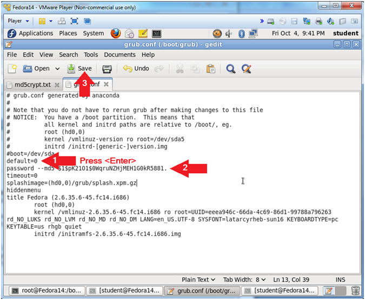Click the hiddenmenu line in editor

coord(24,190)
